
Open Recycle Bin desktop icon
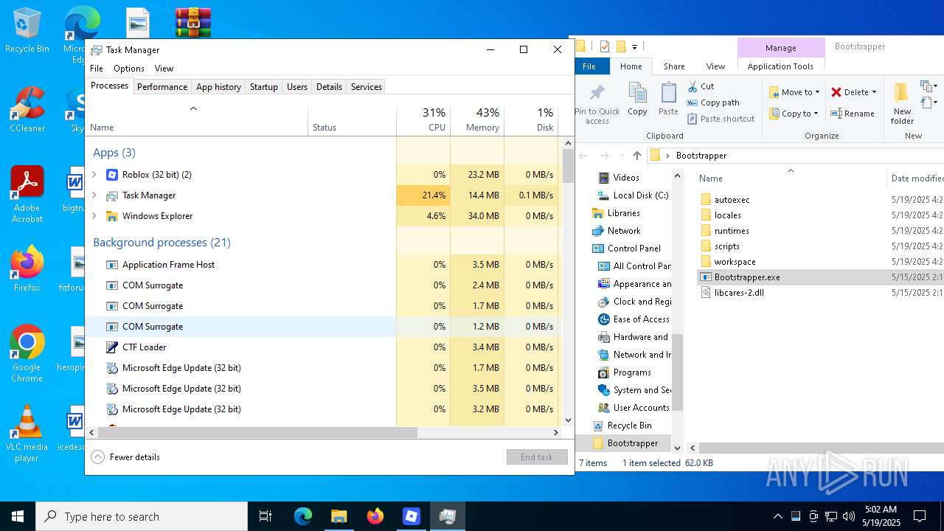tap(27, 31)
